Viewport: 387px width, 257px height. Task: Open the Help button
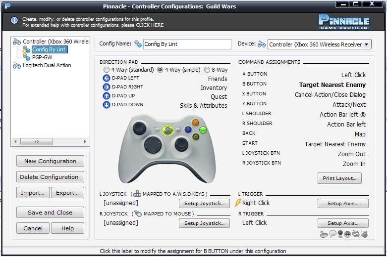pyautogui.click(x=67, y=228)
